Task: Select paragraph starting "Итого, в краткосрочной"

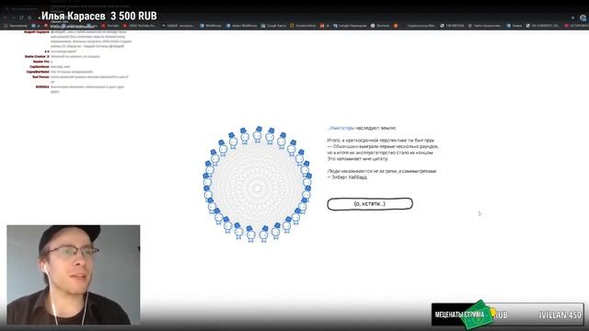Action: pyautogui.click(x=383, y=149)
